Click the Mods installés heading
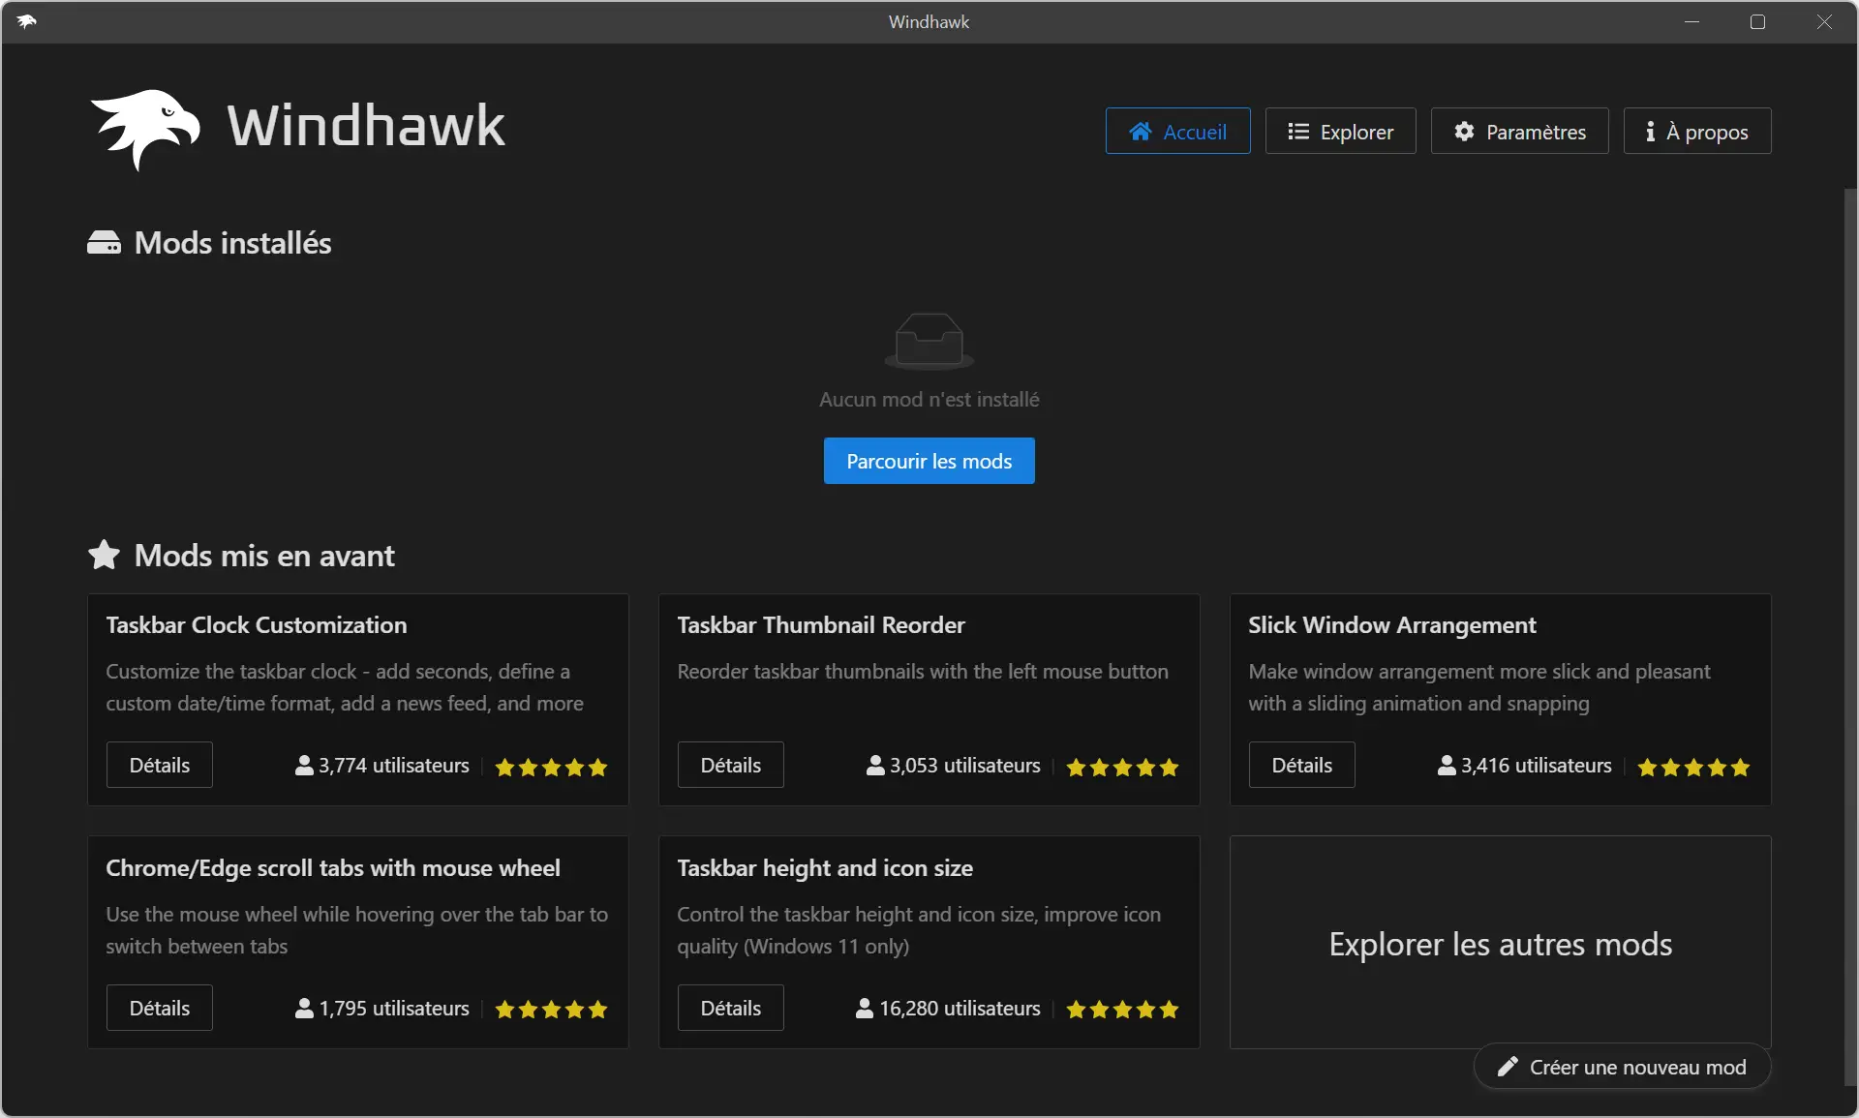The image size is (1859, 1118). pos(232,243)
